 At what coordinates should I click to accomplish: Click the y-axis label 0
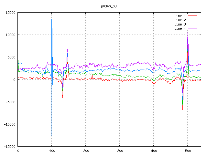pyautogui.click(x=14, y=80)
